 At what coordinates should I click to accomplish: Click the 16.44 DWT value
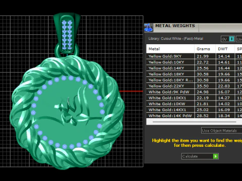pyautogui.click(x=224, y=68)
